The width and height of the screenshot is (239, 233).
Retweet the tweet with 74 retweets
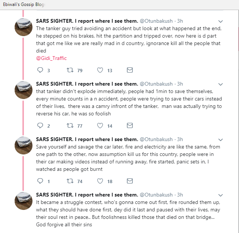(70, 181)
